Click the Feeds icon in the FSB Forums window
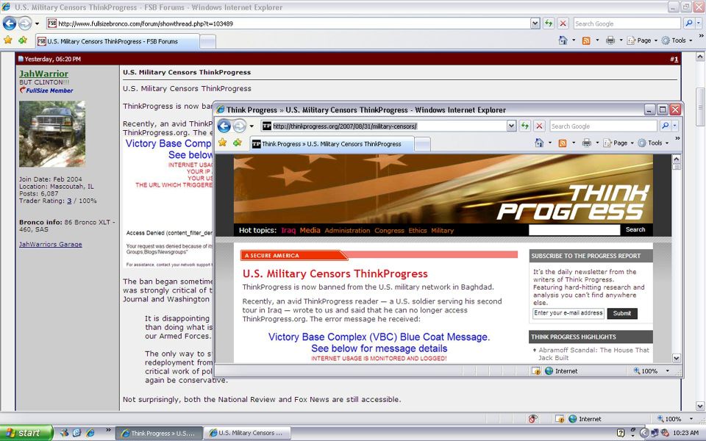 click(586, 40)
